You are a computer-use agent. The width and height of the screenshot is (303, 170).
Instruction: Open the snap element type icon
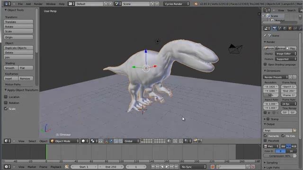[187, 141]
